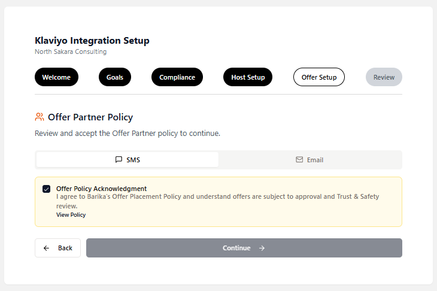Click the Offer Policy Acknowledgment label text
The width and height of the screenshot is (437, 291).
101,189
